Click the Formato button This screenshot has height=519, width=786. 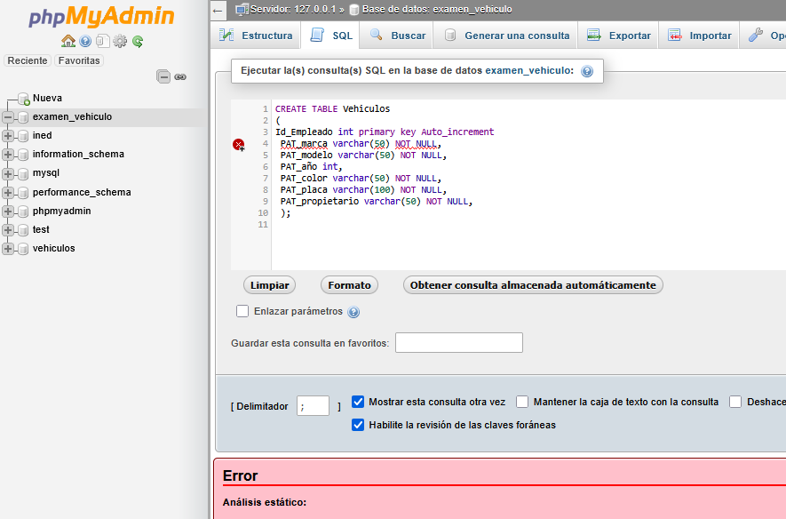[x=349, y=285]
